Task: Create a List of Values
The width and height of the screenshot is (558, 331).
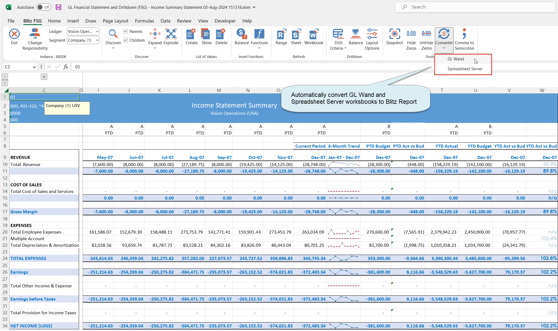Action: coord(191,37)
